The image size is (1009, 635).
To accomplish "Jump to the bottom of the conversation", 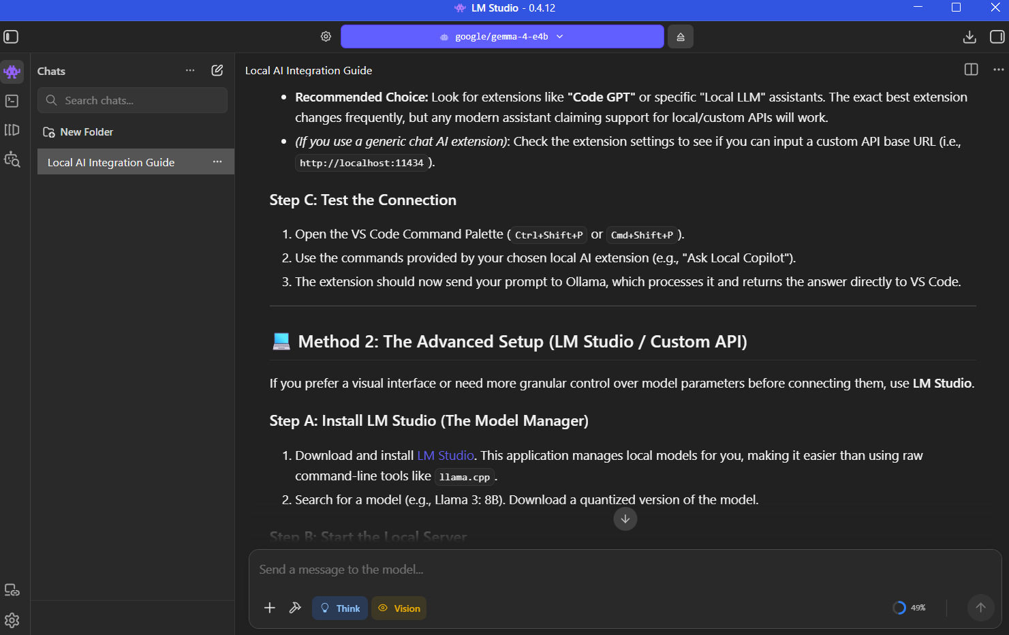I will coord(625,519).
